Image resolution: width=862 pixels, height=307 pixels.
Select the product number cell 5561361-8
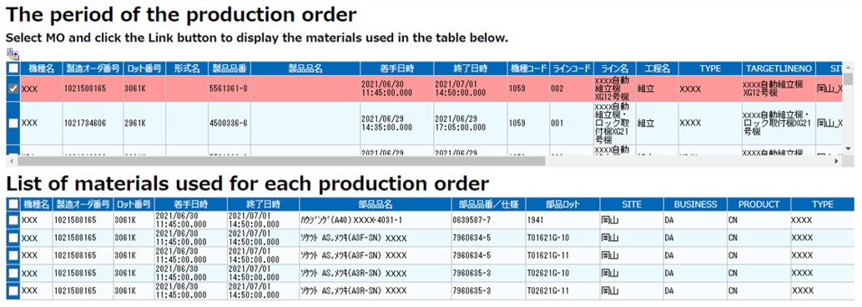pos(229,88)
